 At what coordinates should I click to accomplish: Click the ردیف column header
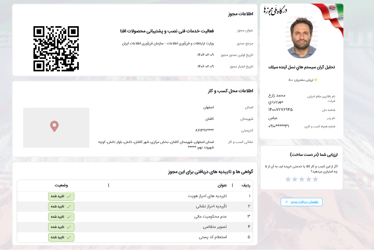pyautogui.click(x=246, y=185)
